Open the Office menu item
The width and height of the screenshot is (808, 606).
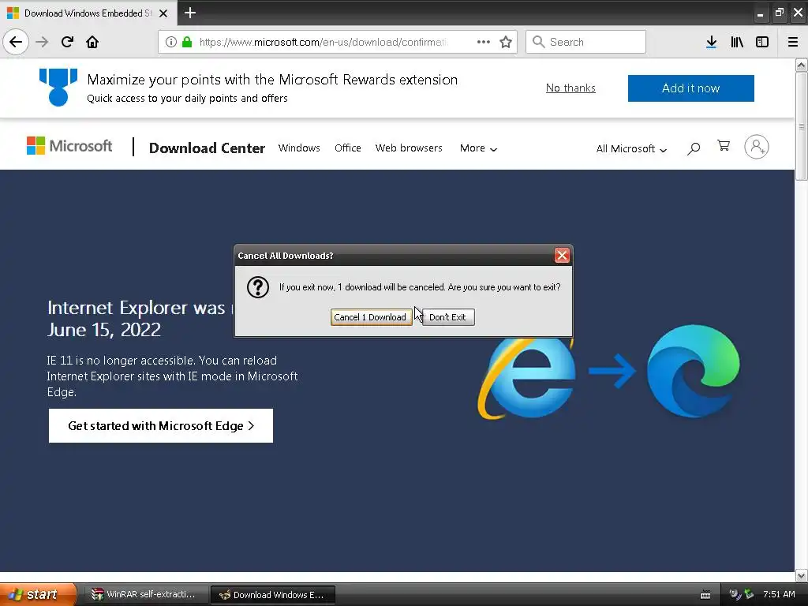point(348,148)
